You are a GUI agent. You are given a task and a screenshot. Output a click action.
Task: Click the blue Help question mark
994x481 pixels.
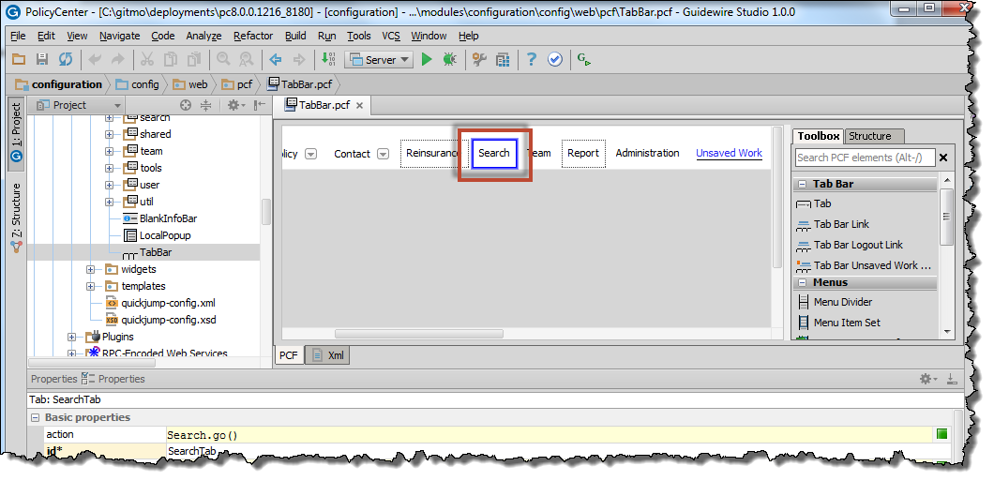point(532,60)
